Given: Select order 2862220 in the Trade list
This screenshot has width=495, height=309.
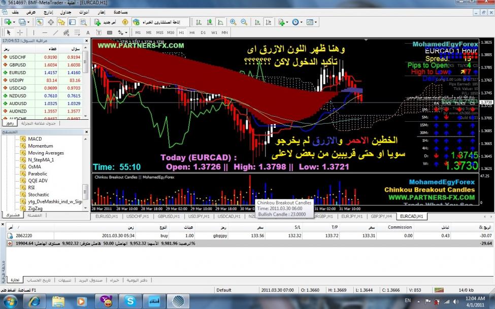Looking at the screenshot, I should [x=249, y=236].
